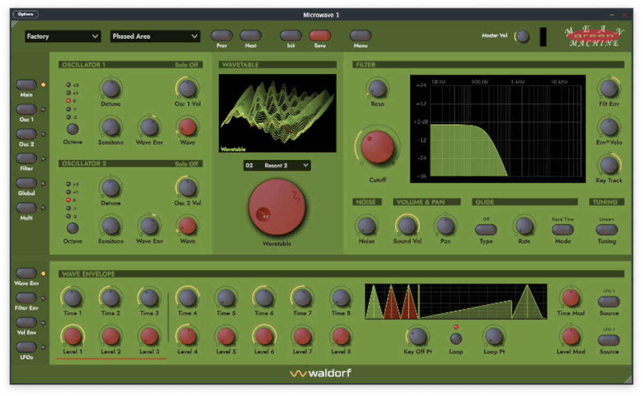
Task: Click the Init button
Action: (291, 35)
